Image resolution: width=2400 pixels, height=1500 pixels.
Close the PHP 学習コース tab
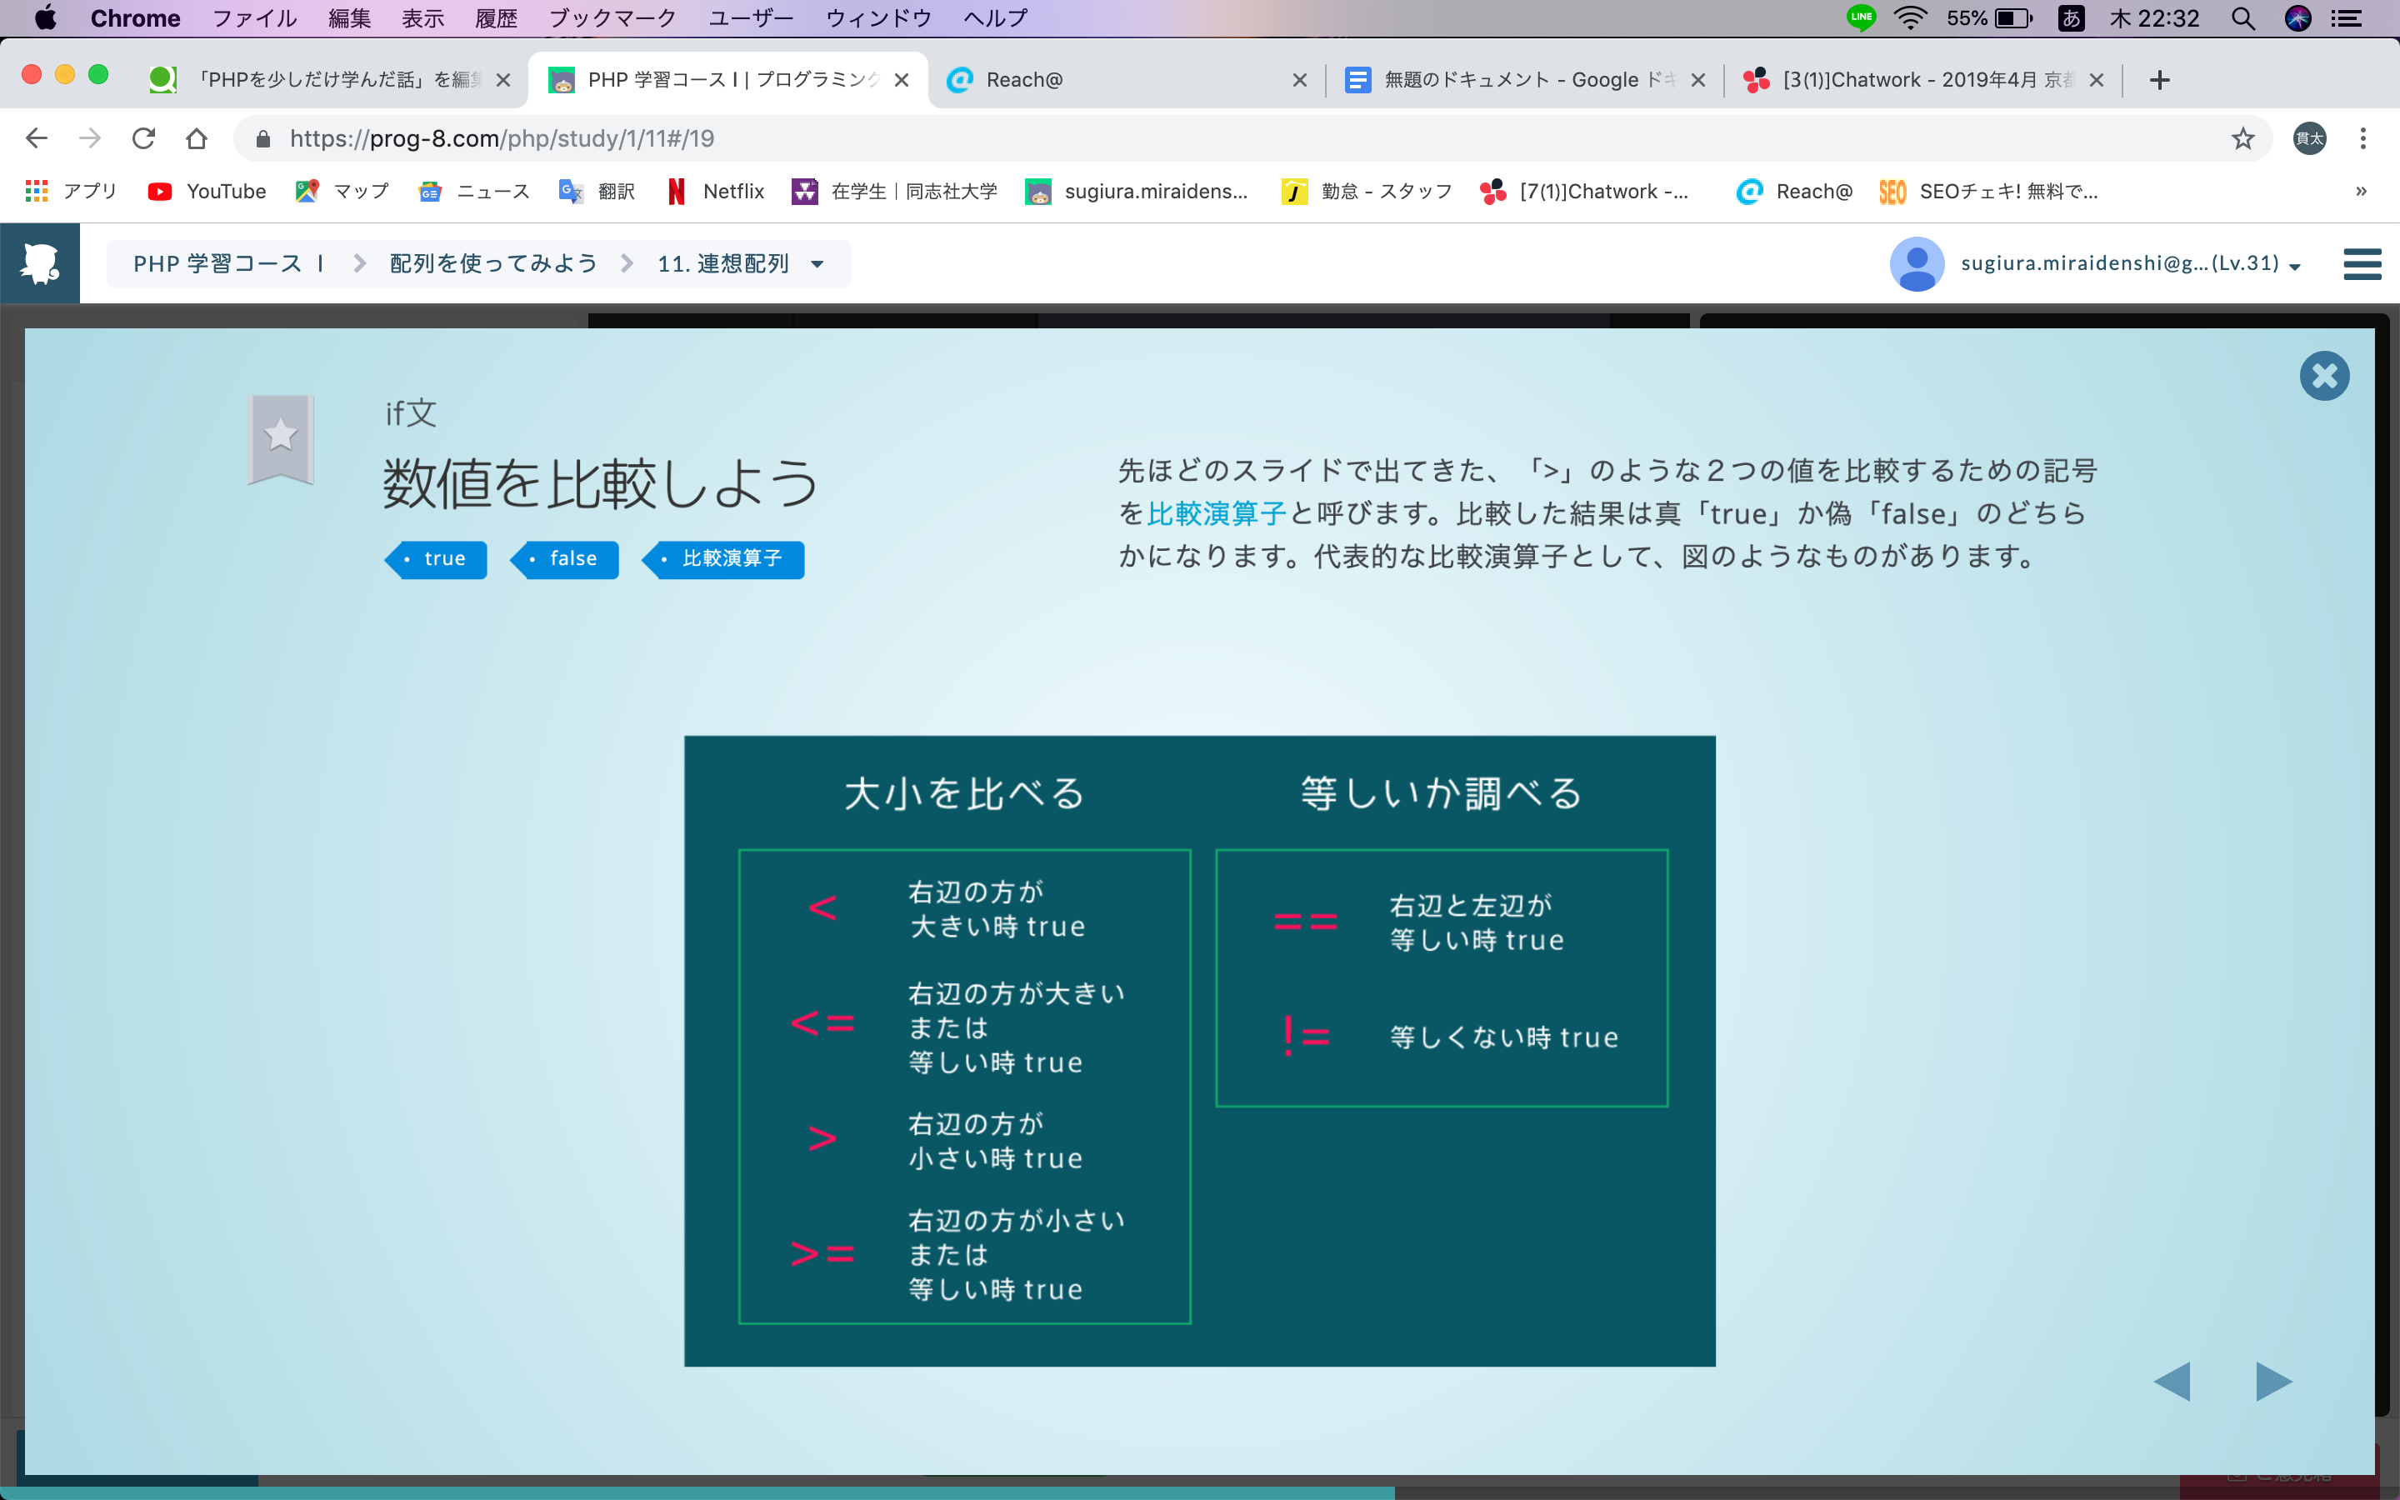tap(902, 80)
